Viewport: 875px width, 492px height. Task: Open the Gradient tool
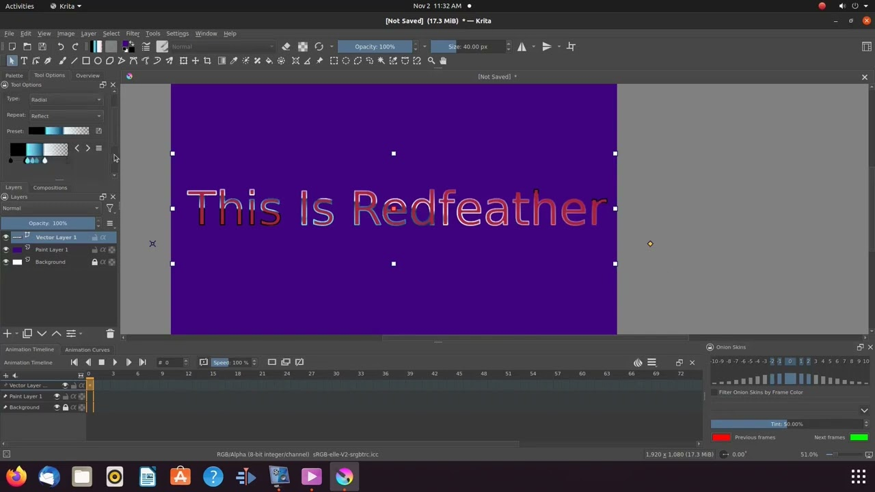[x=222, y=60]
